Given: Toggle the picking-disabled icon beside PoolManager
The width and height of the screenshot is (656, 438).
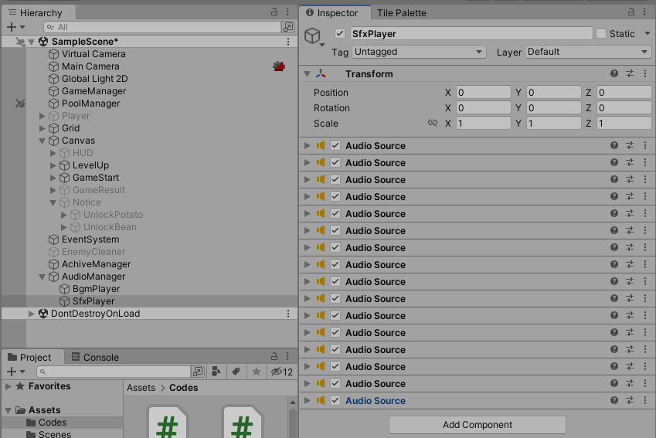Looking at the screenshot, I should (x=20, y=104).
